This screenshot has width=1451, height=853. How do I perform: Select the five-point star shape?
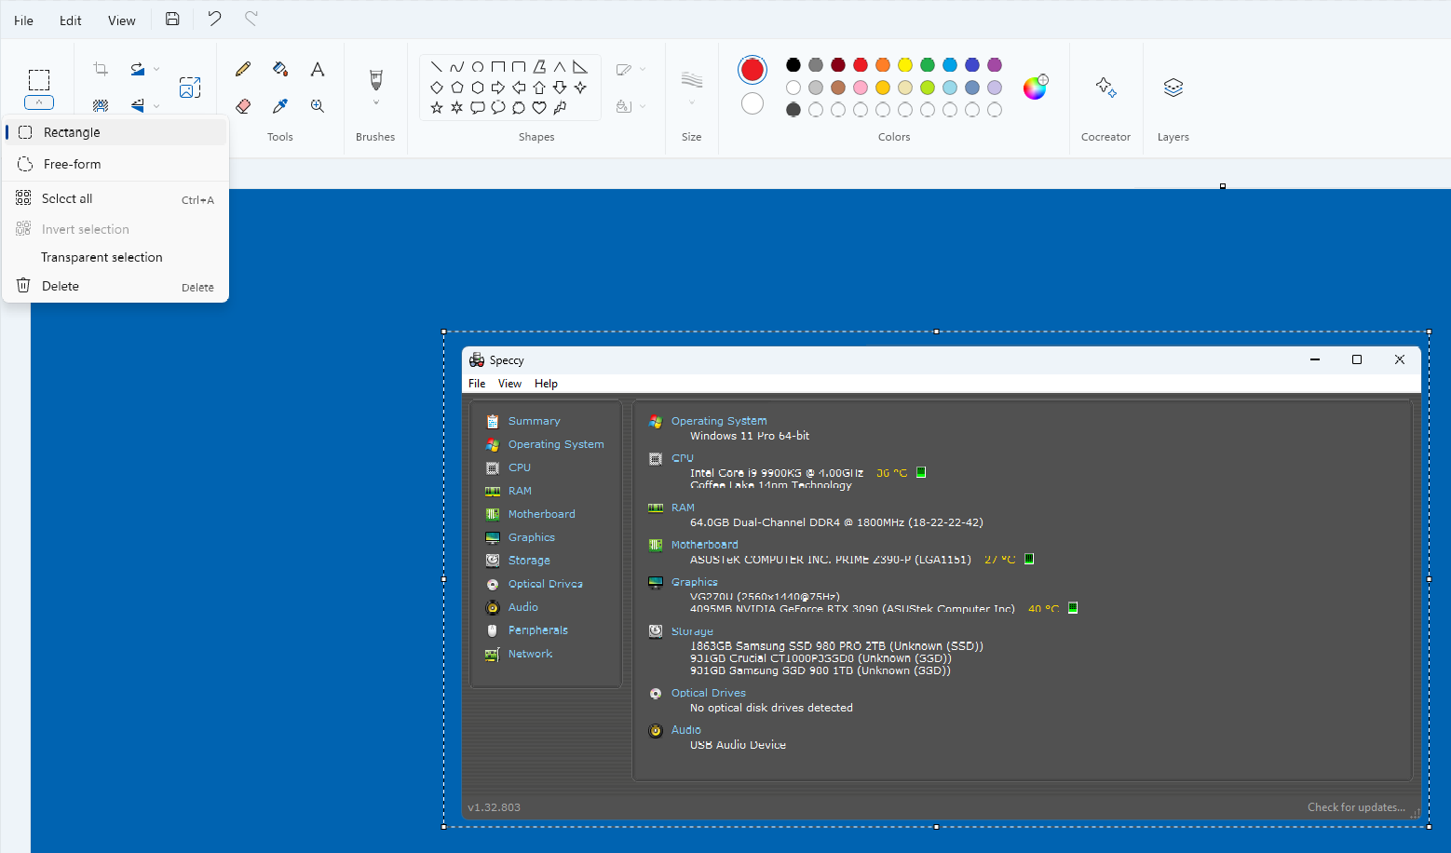click(437, 108)
